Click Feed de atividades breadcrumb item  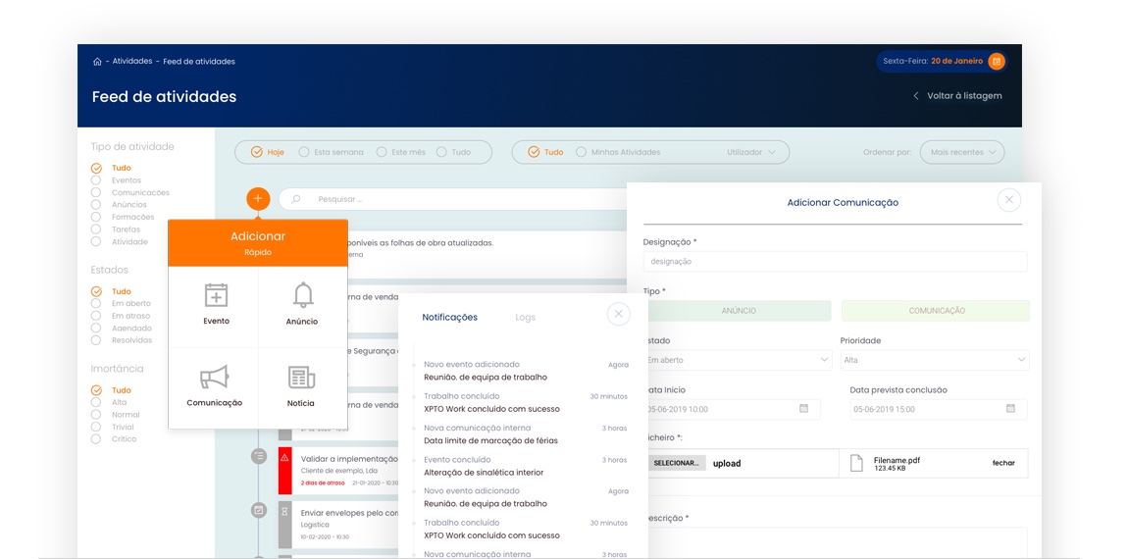[x=199, y=61]
